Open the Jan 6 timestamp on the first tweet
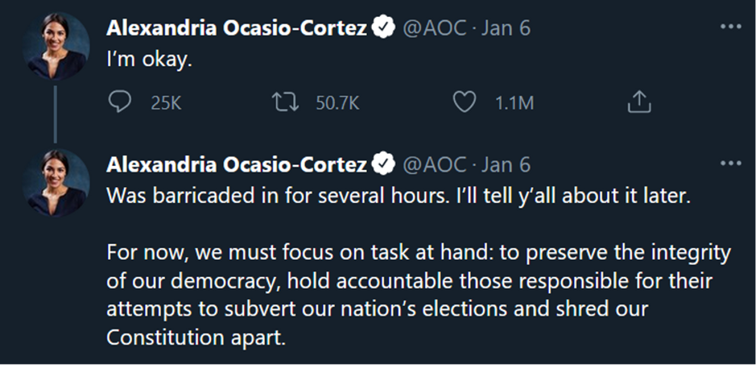756x365 pixels. tap(506, 28)
